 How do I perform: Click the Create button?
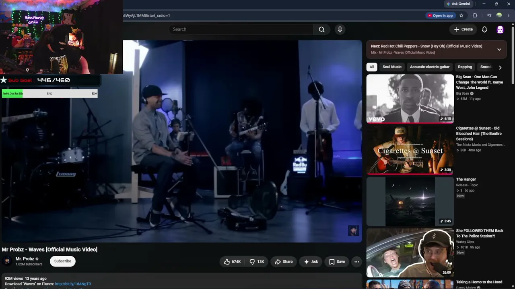pos(463,29)
